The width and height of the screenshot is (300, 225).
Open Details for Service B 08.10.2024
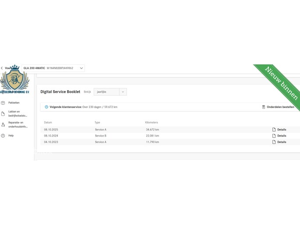tap(281, 136)
